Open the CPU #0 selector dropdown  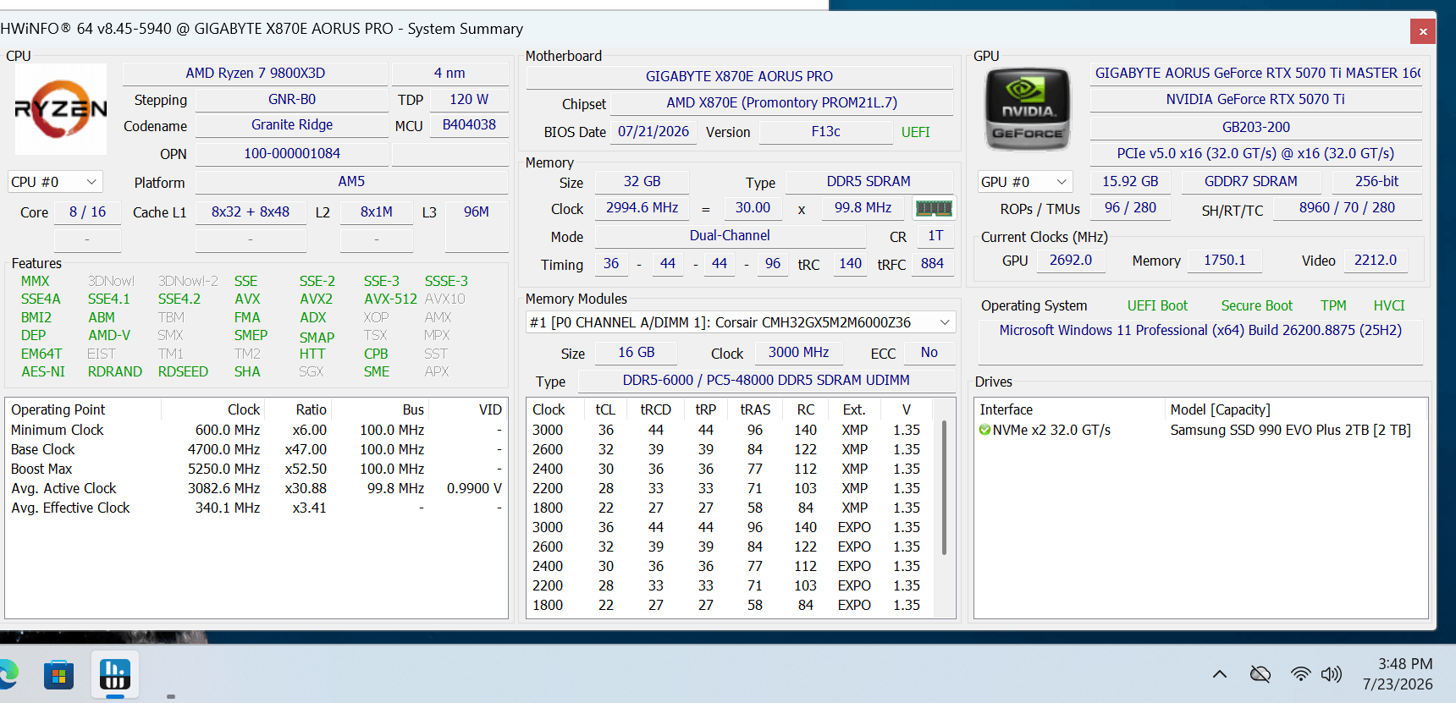pos(55,182)
